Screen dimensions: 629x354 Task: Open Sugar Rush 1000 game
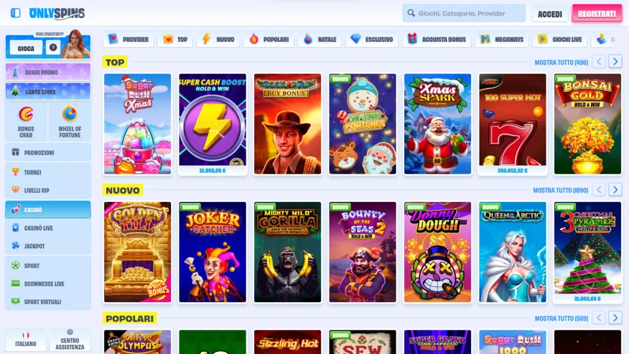click(512, 342)
